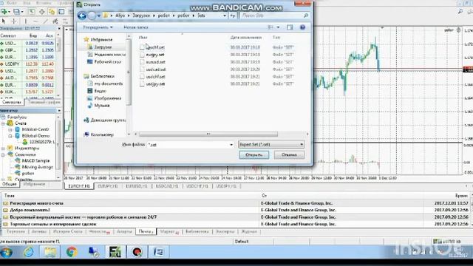This screenshot has width=473, height=266.
Task: Click the search magnifier in dialog search box
Action: click(x=305, y=16)
